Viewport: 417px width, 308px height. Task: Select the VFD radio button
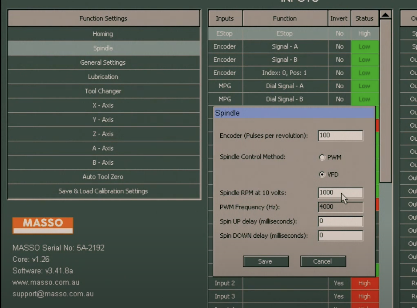tap(322, 175)
